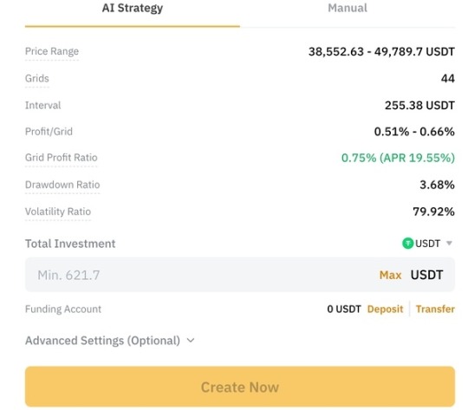Switch to the AI Strategy tab

[x=133, y=9]
